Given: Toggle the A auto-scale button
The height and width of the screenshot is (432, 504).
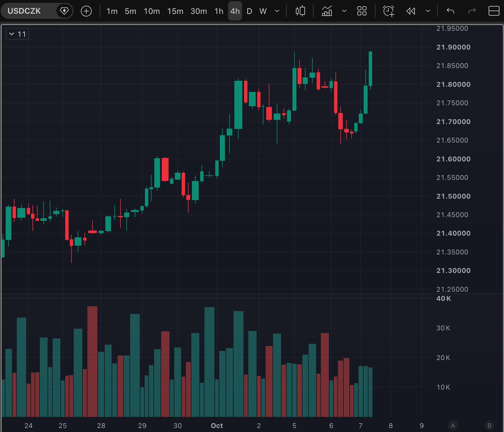Looking at the screenshot, I should point(452,425).
